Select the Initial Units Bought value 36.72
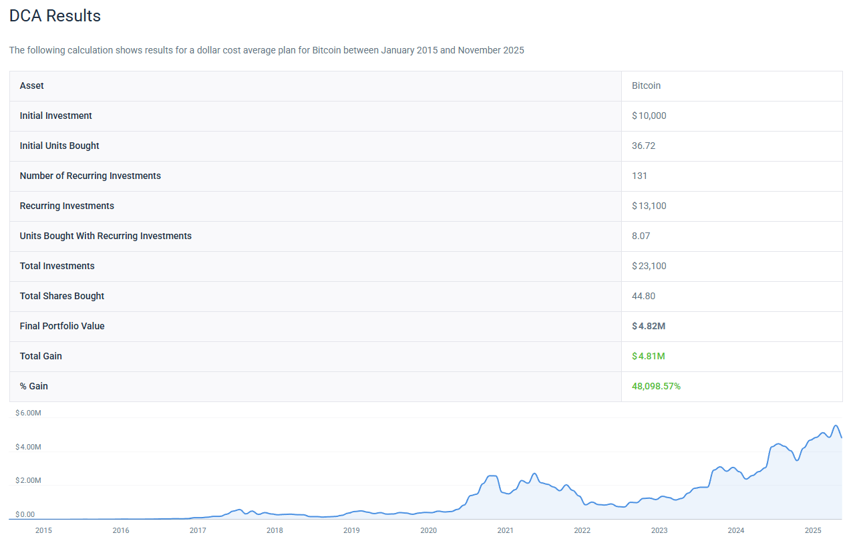 click(x=643, y=146)
